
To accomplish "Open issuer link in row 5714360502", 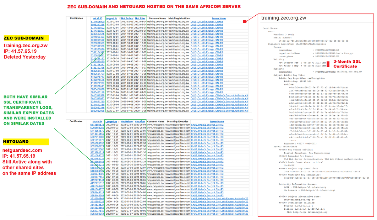I will coord(207,28).
